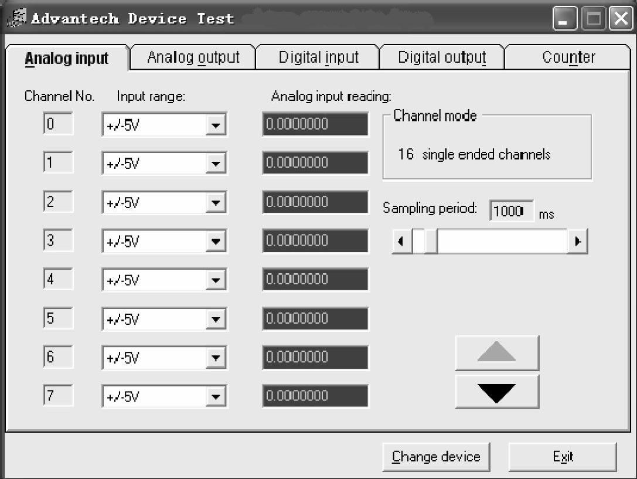637x479 pixels.
Task: Select the channel 2 analog reading value
Action: 315,202
